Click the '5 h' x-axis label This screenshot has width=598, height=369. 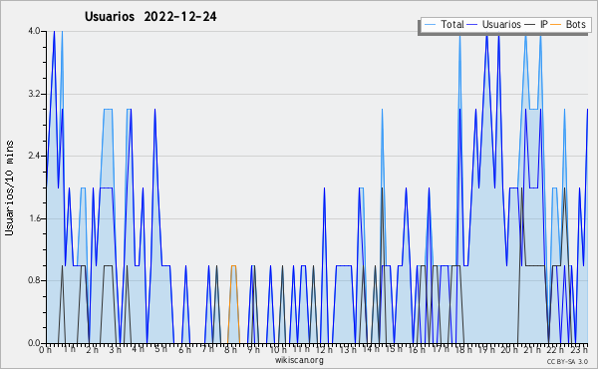(x=160, y=349)
